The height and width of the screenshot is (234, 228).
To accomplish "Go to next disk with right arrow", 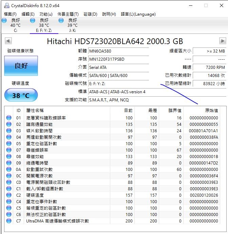I will pyautogui.click(x=223, y=41).
